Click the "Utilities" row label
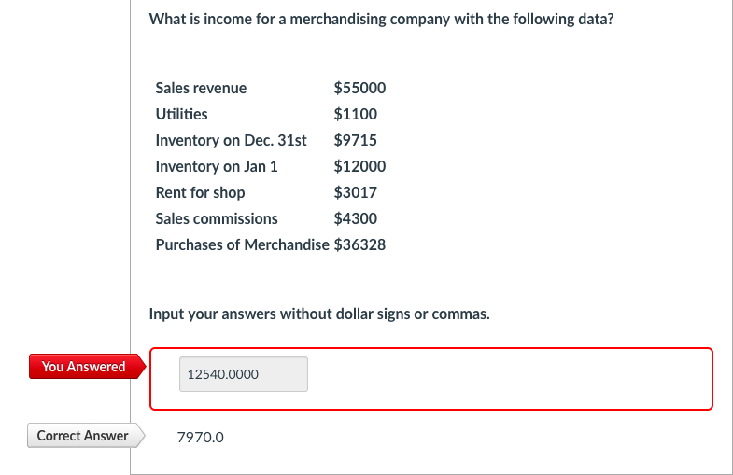The height and width of the screenshot is (475, 733). (181, 114)
